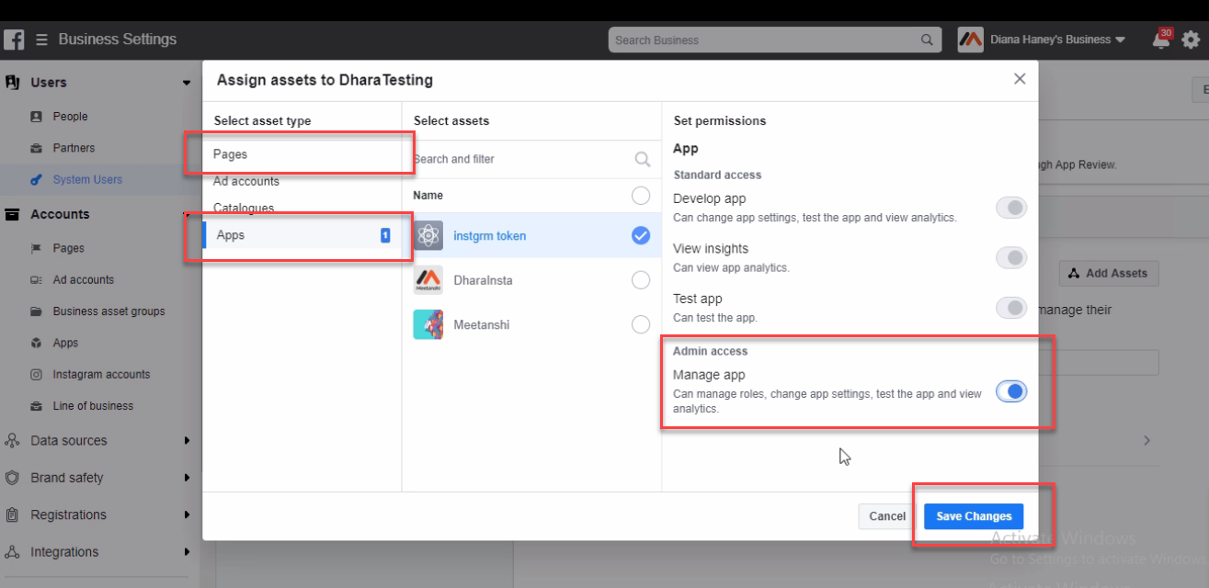
Task: Toggle the Develop app permission switch
Action: (x=1011, y=208)
